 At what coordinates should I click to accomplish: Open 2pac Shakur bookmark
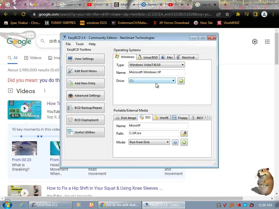[x=22, y=23]
